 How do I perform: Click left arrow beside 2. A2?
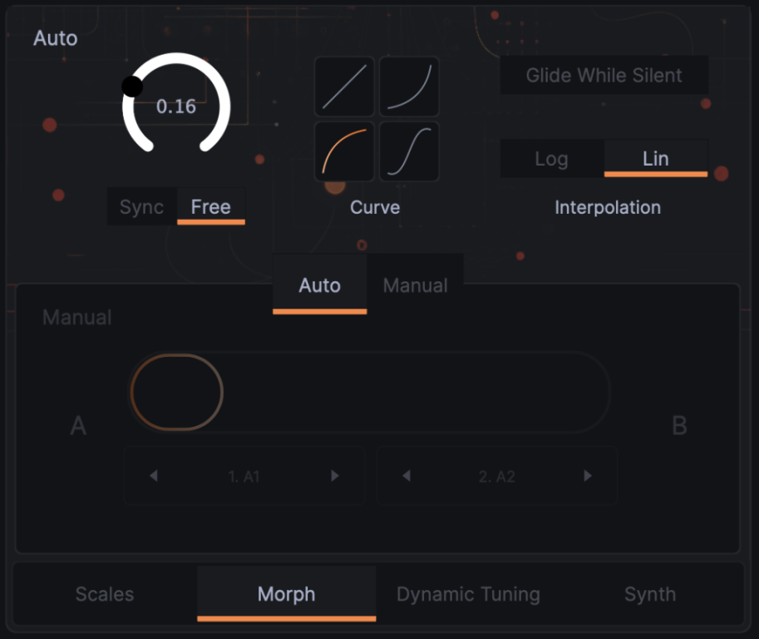pyautogui.click(x=407, y=476)
